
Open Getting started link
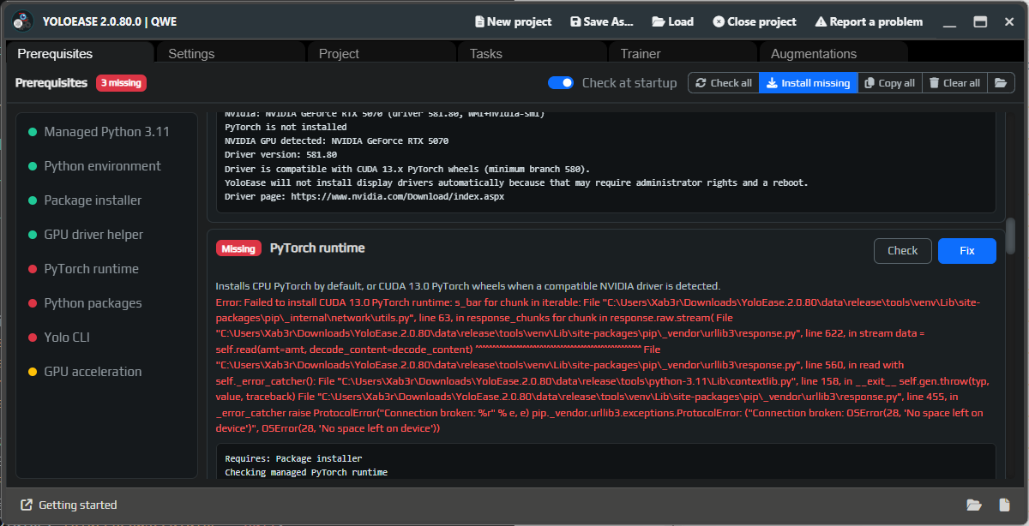tap(69, 505)
